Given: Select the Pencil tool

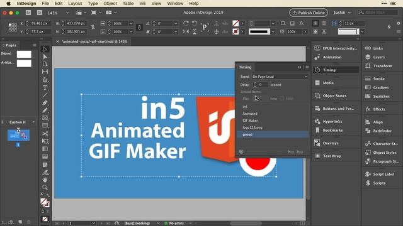Looking at the screenshot, I should pos(45,110).
